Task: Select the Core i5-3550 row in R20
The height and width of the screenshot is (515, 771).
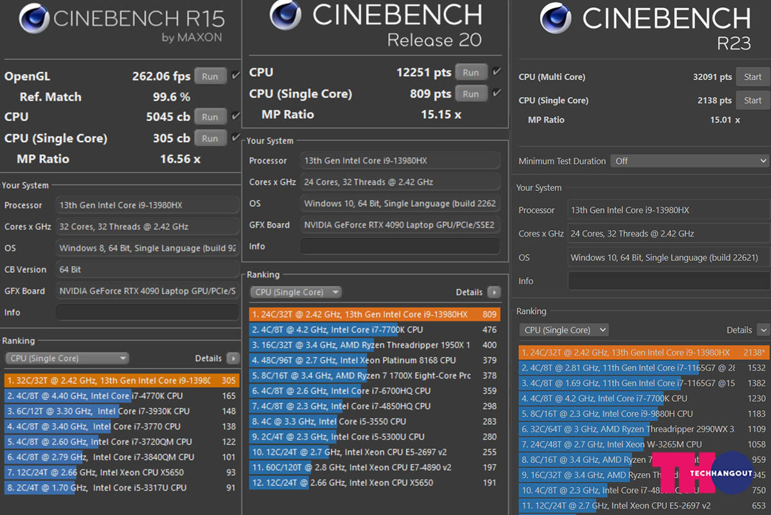Action: tap(375, 422)
